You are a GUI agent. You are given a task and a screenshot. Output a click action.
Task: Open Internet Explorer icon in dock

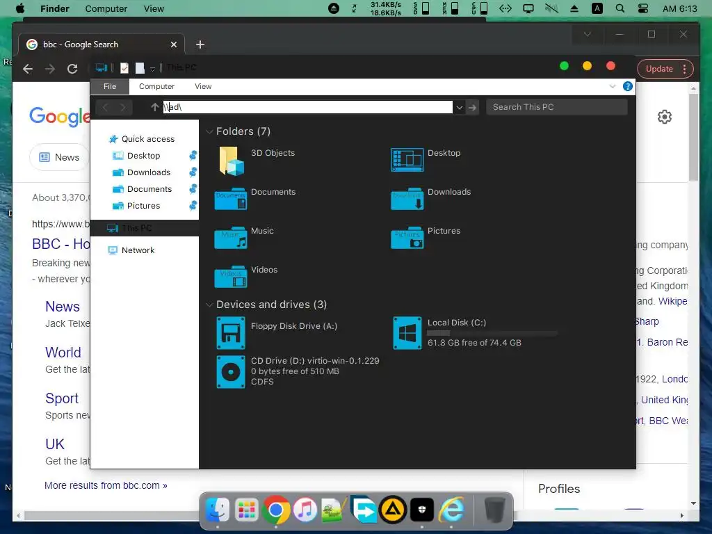click(x=451, y=510)
